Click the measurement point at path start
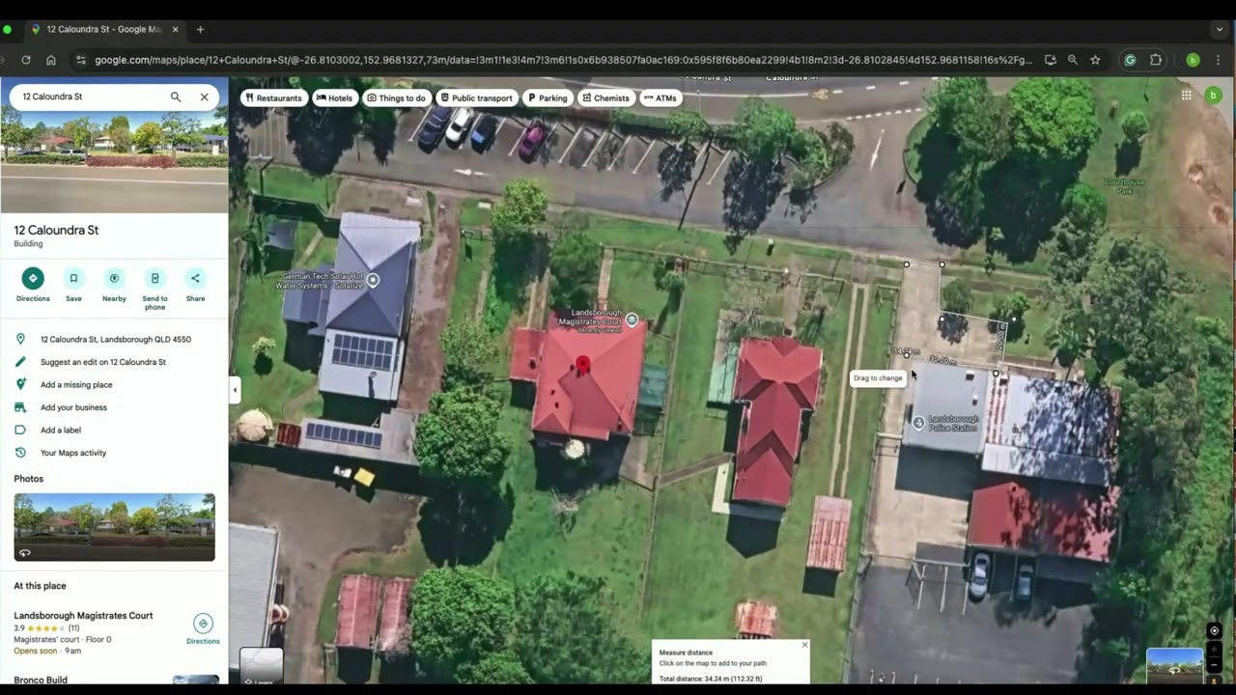The image size is (1236, 695). (x=906, y=264)
